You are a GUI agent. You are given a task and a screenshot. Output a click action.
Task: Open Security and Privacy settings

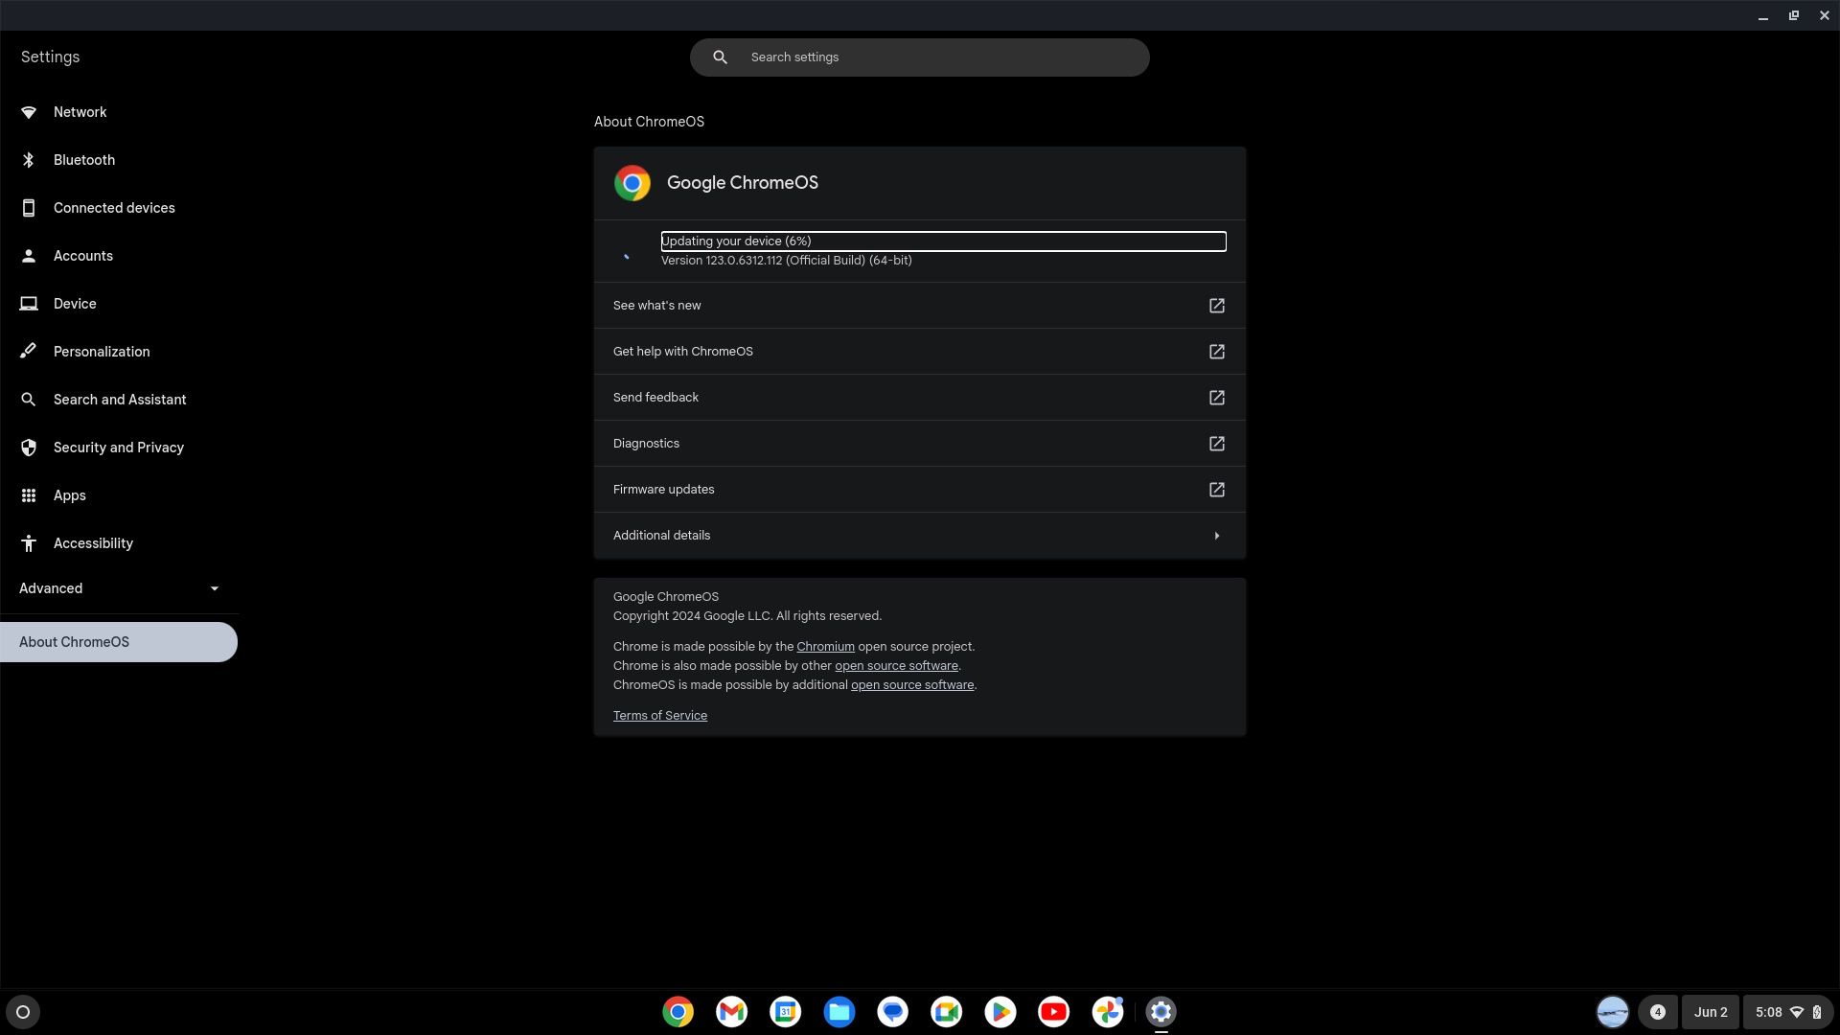point(119,448)
